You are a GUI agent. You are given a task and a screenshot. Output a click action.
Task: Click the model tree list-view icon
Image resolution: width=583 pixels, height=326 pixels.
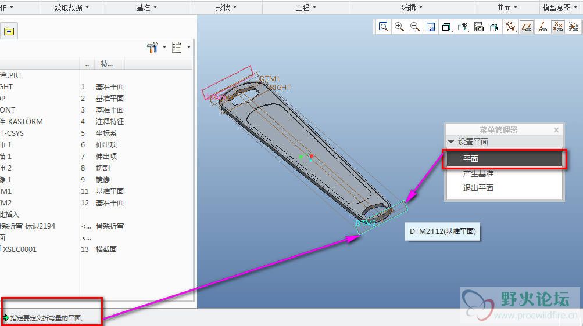pyautogui.click(x=177, y=47)
